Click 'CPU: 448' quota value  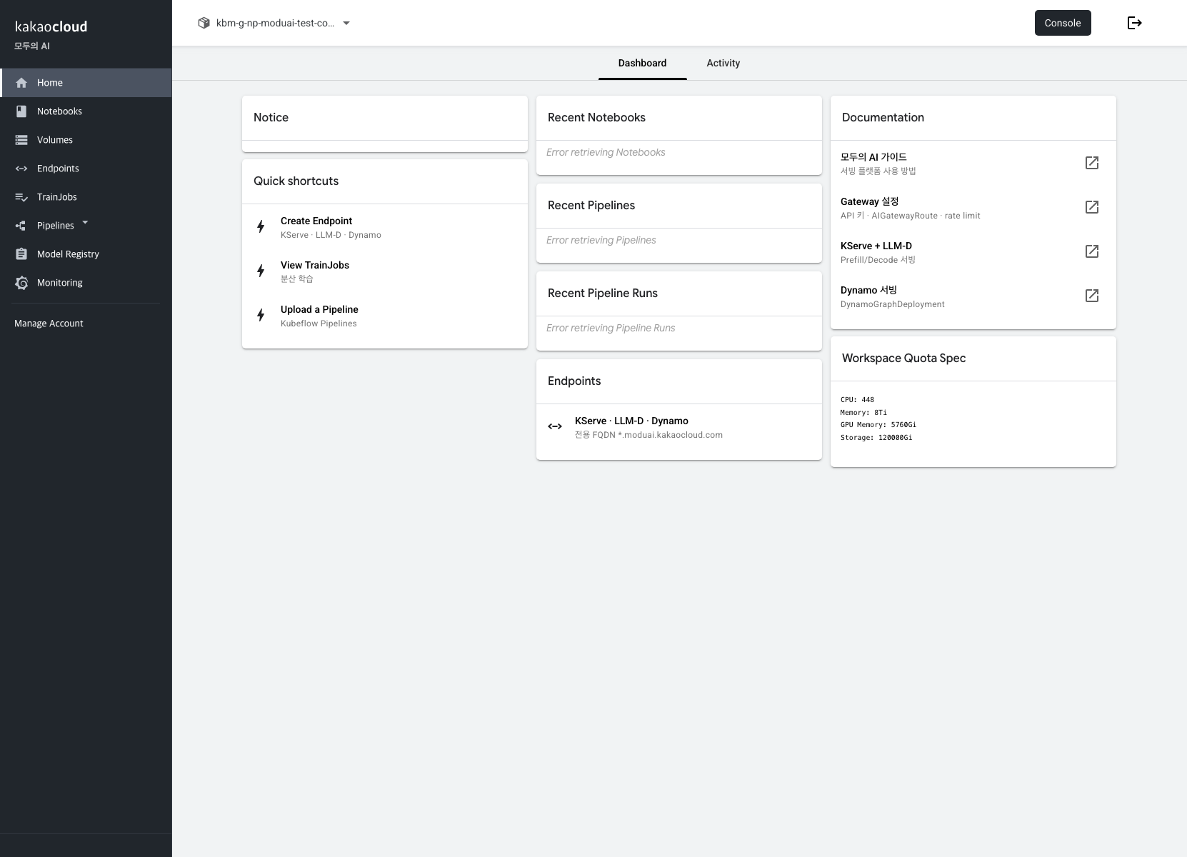coord(857,400)
